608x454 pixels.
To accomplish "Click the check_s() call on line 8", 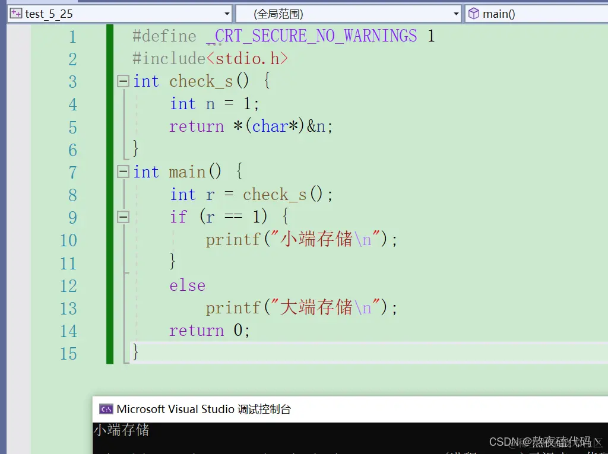I will [x=287, y=195].
